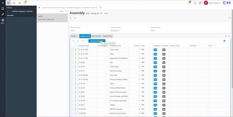Click the page vertical scrollbar

point(232,49)
